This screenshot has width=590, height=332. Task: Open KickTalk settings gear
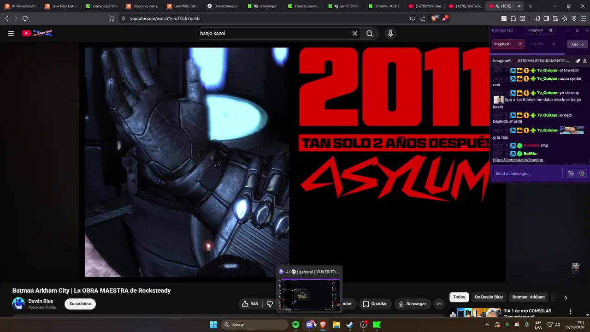click(x=550, y=30)
